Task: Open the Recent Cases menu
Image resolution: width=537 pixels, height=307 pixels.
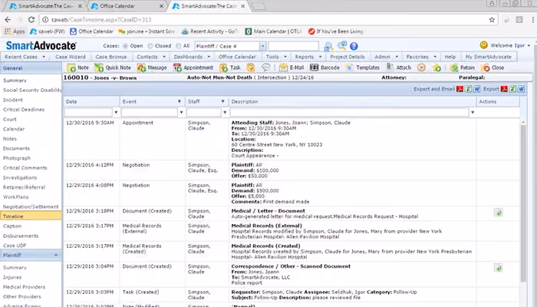Action: [25, 57]
